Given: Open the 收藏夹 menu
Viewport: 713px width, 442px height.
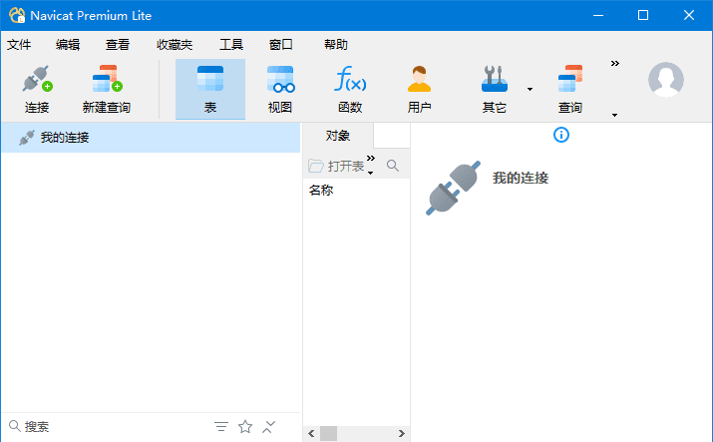Looking at the screenshot, I should pyautogui.click(x=175, y=45).
